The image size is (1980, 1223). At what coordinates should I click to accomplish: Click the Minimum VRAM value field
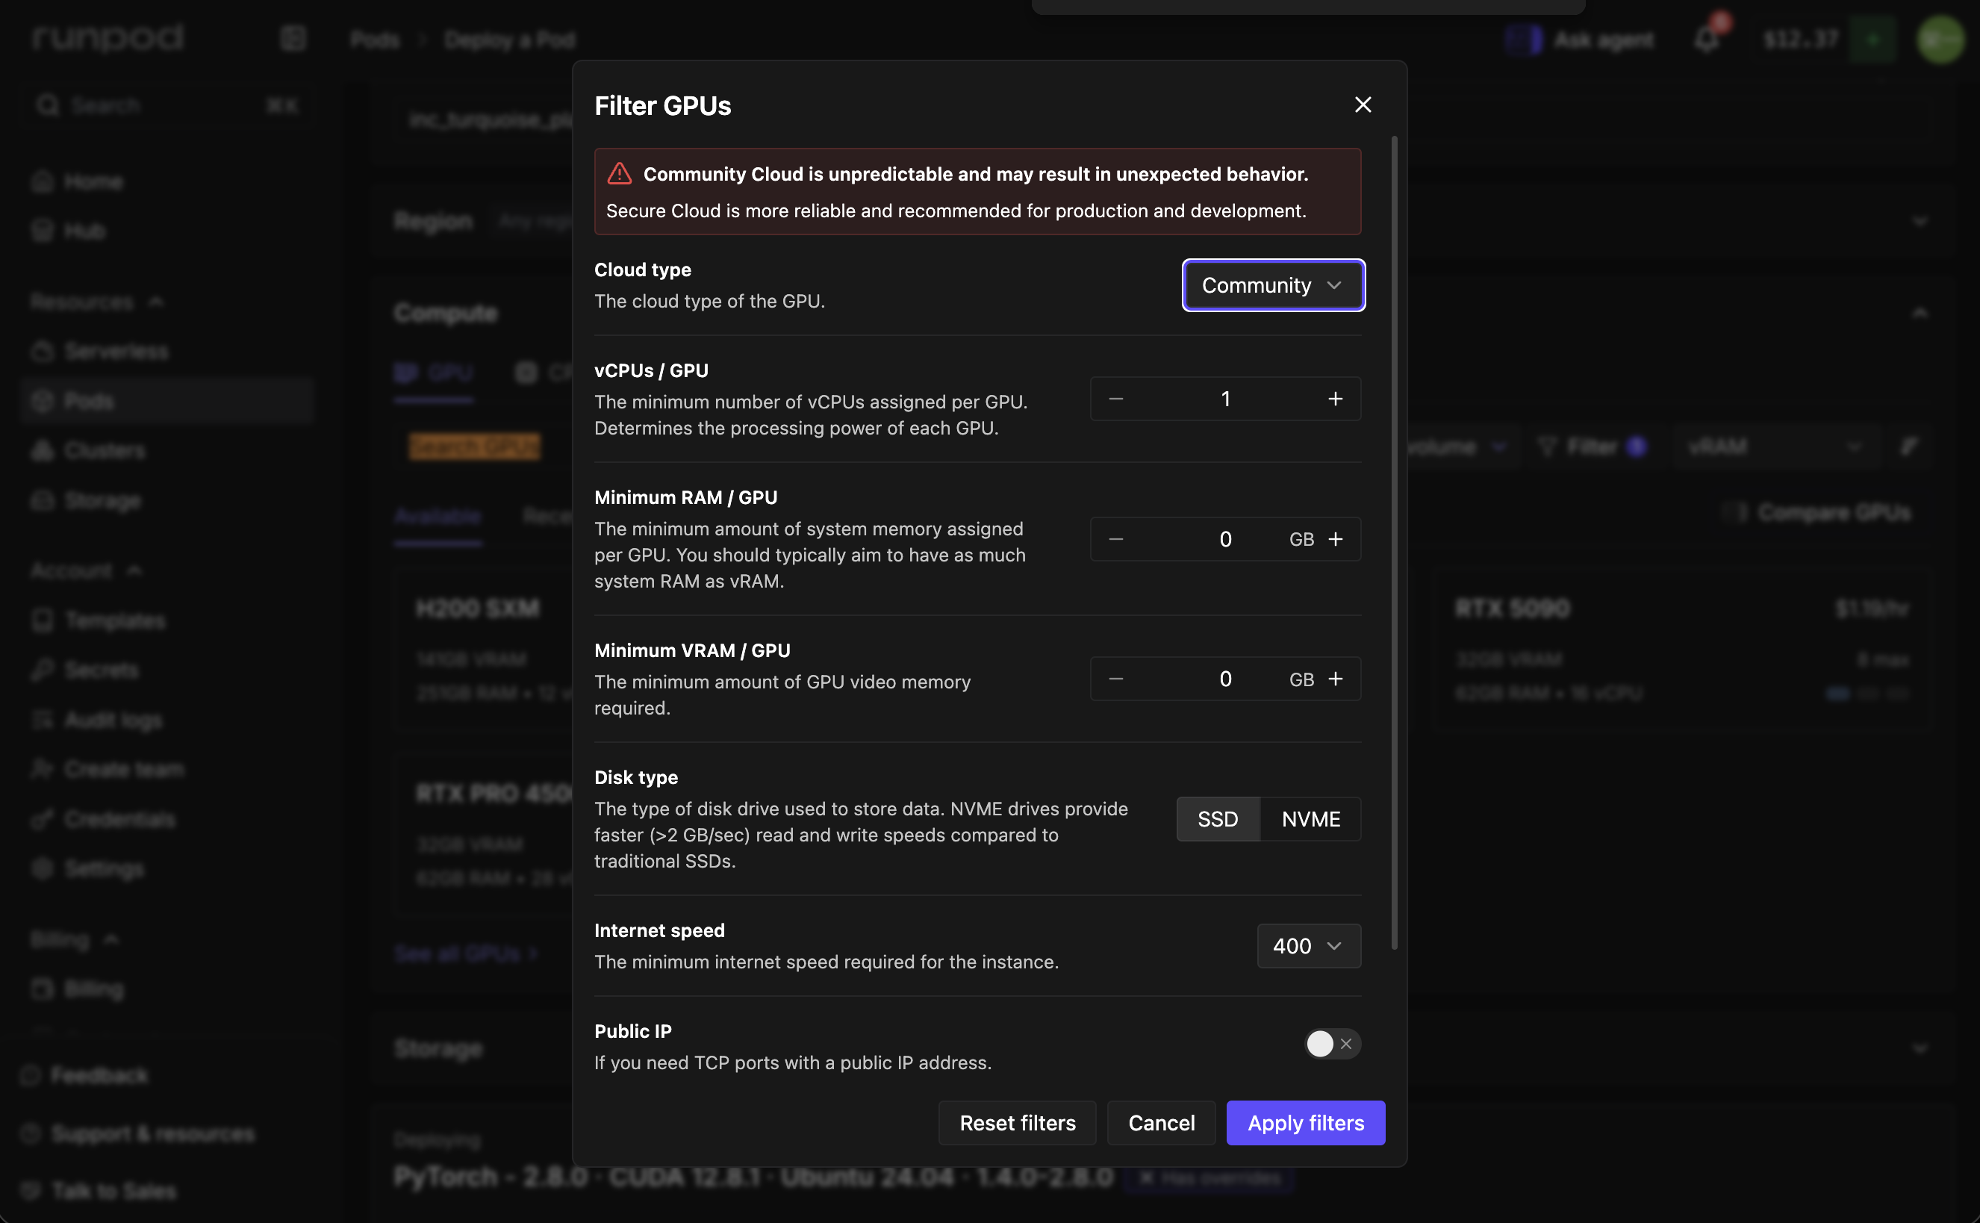click(1225, 679)
